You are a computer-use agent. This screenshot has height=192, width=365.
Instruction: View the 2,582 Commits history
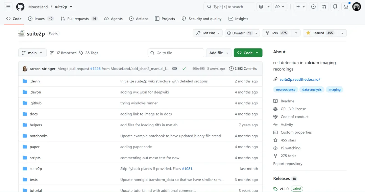point(243,68)
